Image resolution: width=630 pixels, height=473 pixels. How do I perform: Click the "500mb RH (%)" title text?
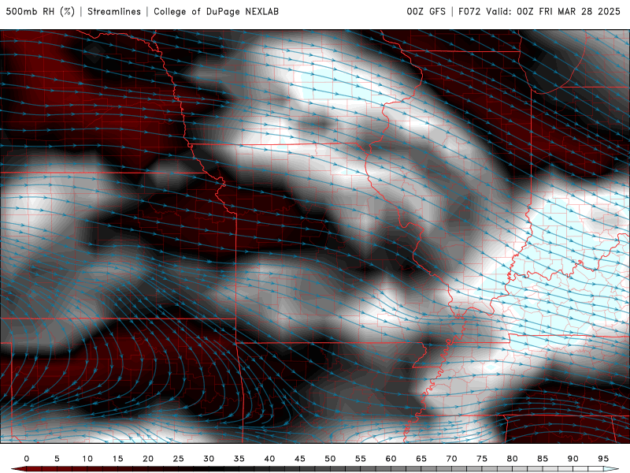(40, 11)
